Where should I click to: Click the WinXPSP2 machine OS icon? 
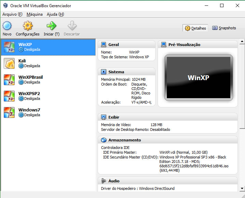(9, 96)
